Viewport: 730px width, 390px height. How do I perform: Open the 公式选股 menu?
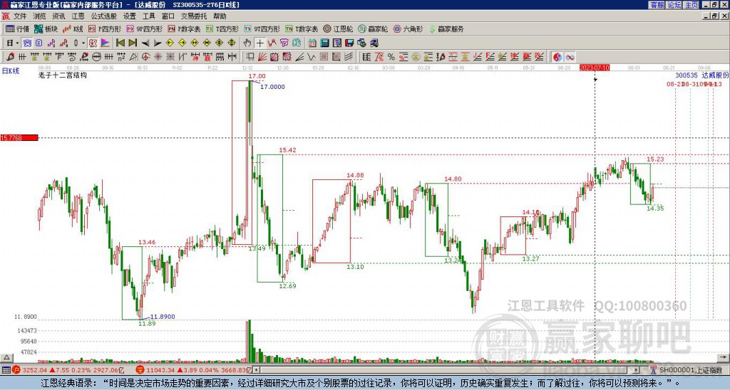click(x=104, y=16)
